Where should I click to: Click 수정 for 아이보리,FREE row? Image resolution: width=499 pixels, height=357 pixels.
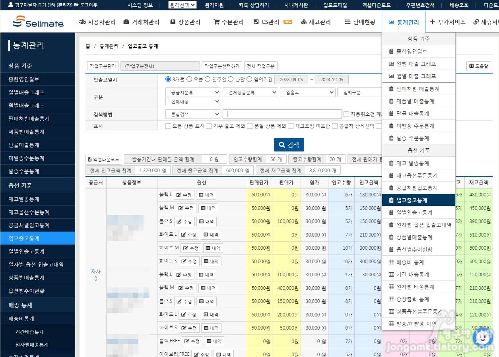click(x=201, y=354)
